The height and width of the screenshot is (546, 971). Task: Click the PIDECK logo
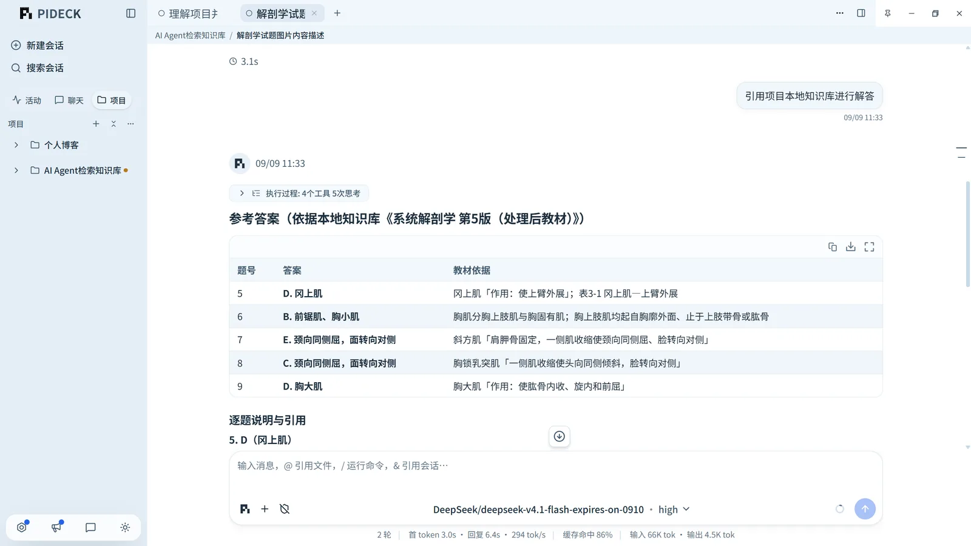point(50,13)
